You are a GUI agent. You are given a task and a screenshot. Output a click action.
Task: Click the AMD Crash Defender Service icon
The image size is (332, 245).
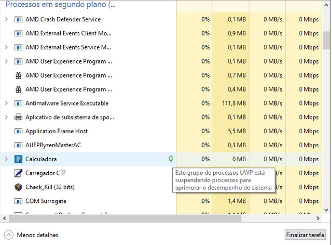[x=18, y=20]
